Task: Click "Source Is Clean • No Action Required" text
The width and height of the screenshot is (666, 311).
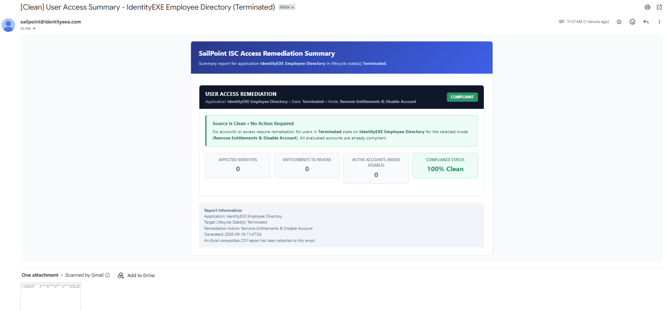Action: click(253, 123)
